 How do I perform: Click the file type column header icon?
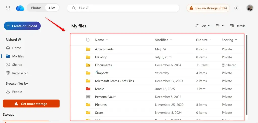point(88,40)
